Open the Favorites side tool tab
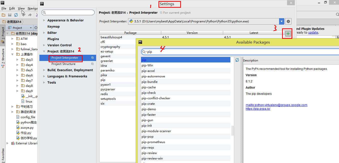This screenshot has height=163, width=339. [x=3, y=156]
